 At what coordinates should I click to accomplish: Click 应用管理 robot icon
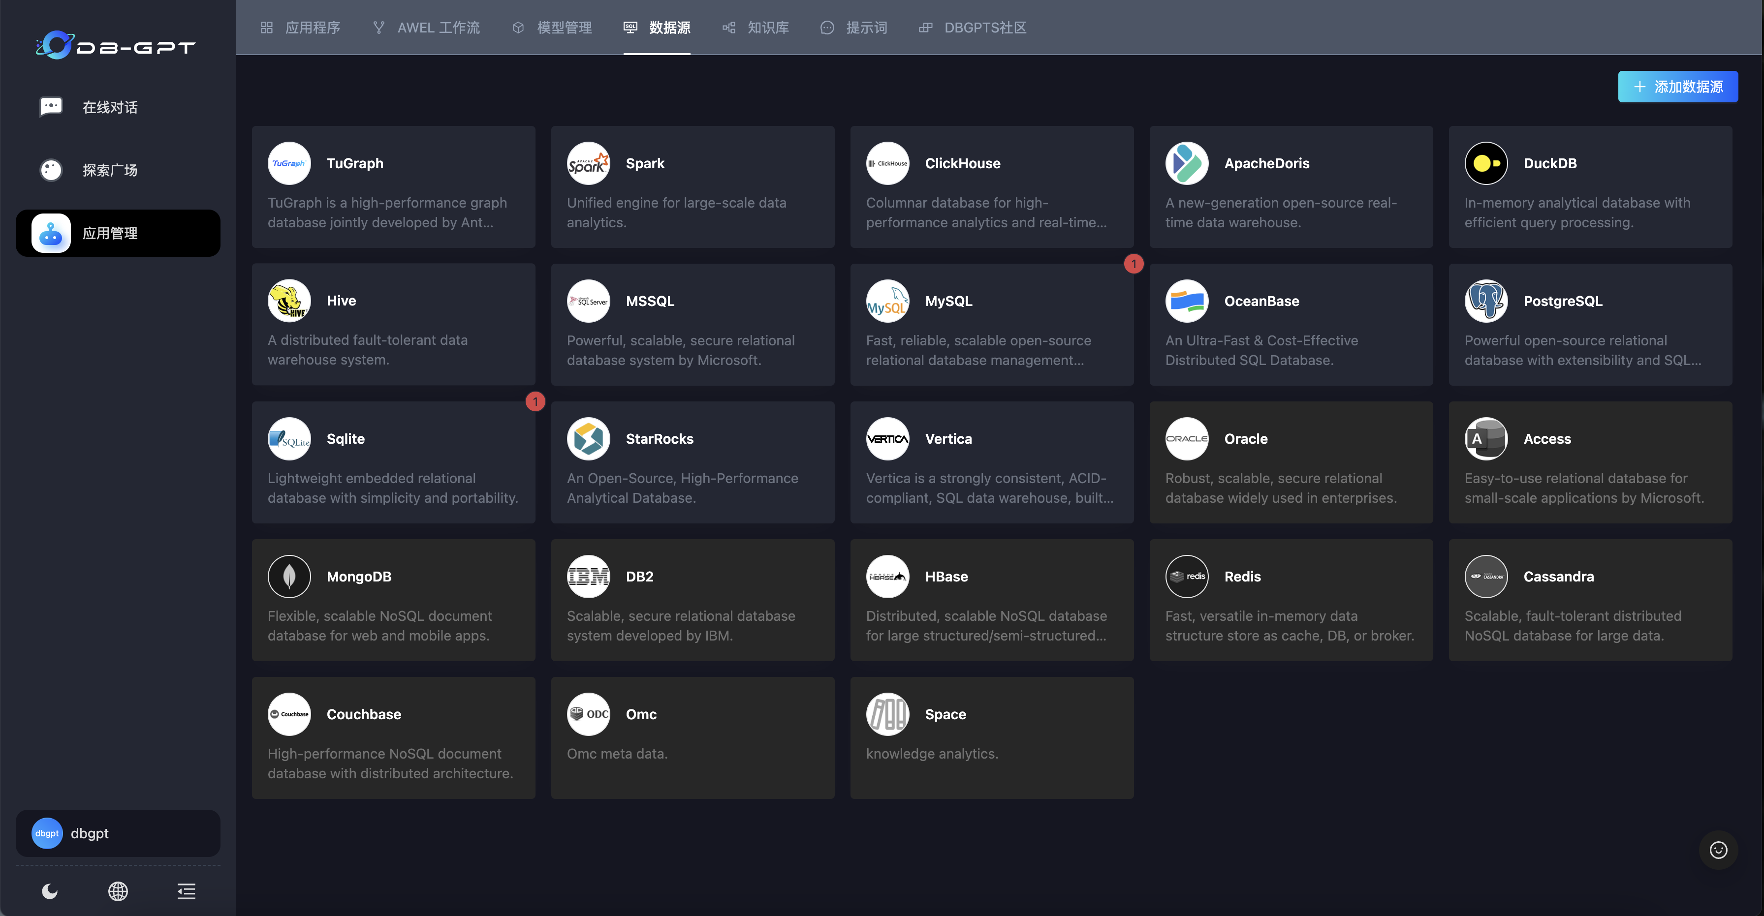click(51, 233)
